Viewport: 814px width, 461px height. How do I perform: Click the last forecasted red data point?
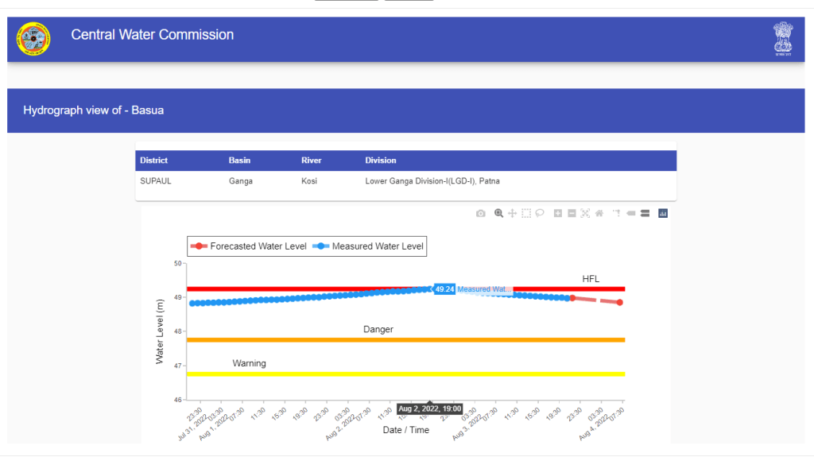click(619, 303)
